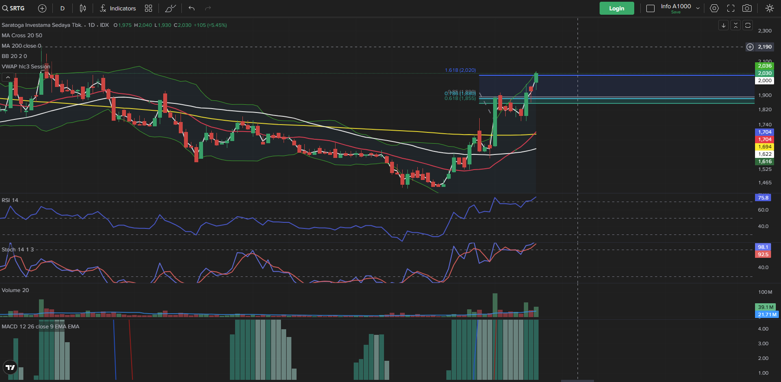This screenshot has height=382, width=781.
Task: Click the volume MA tag 21.71 M
Action: point(767,315)
